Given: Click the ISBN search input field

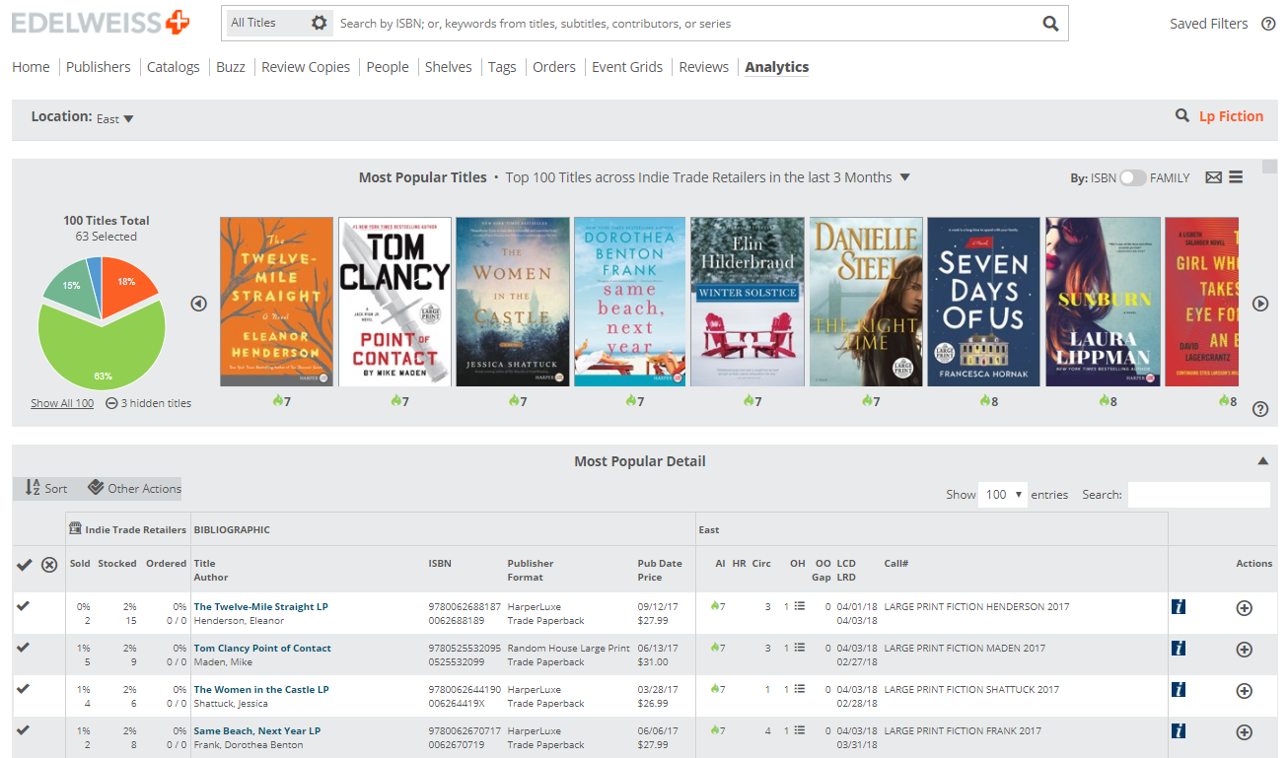Looking at the screenshot, I should (x=685, y=23).
